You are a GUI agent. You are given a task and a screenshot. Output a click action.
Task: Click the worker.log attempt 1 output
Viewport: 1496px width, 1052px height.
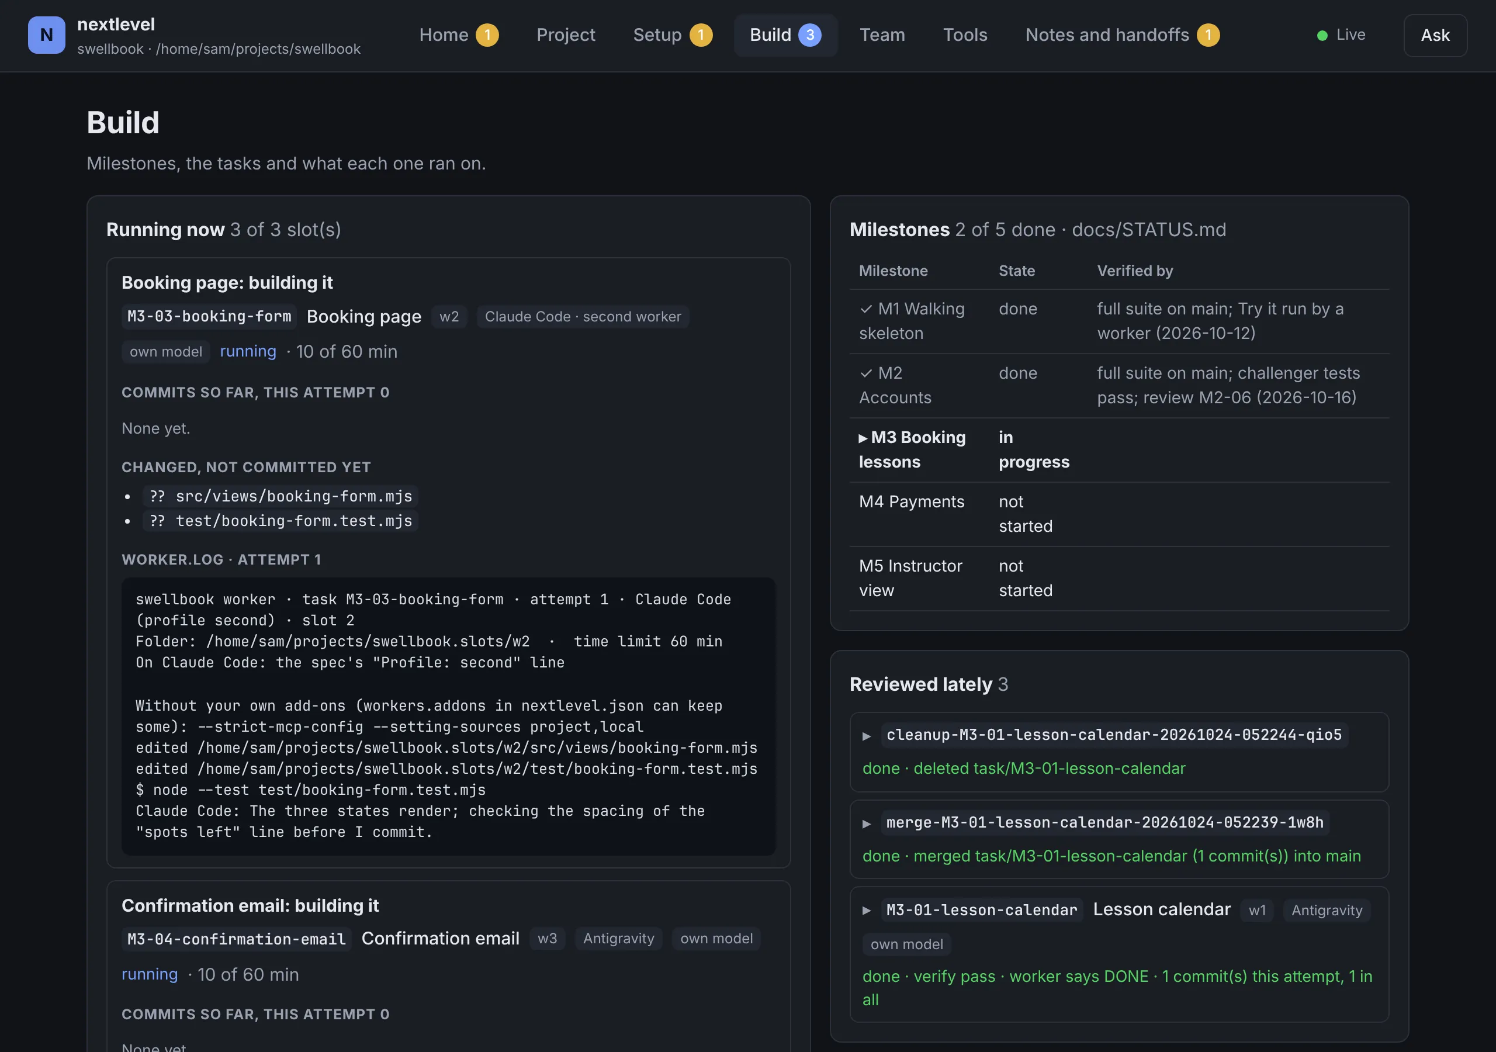(x=448, y=717)
